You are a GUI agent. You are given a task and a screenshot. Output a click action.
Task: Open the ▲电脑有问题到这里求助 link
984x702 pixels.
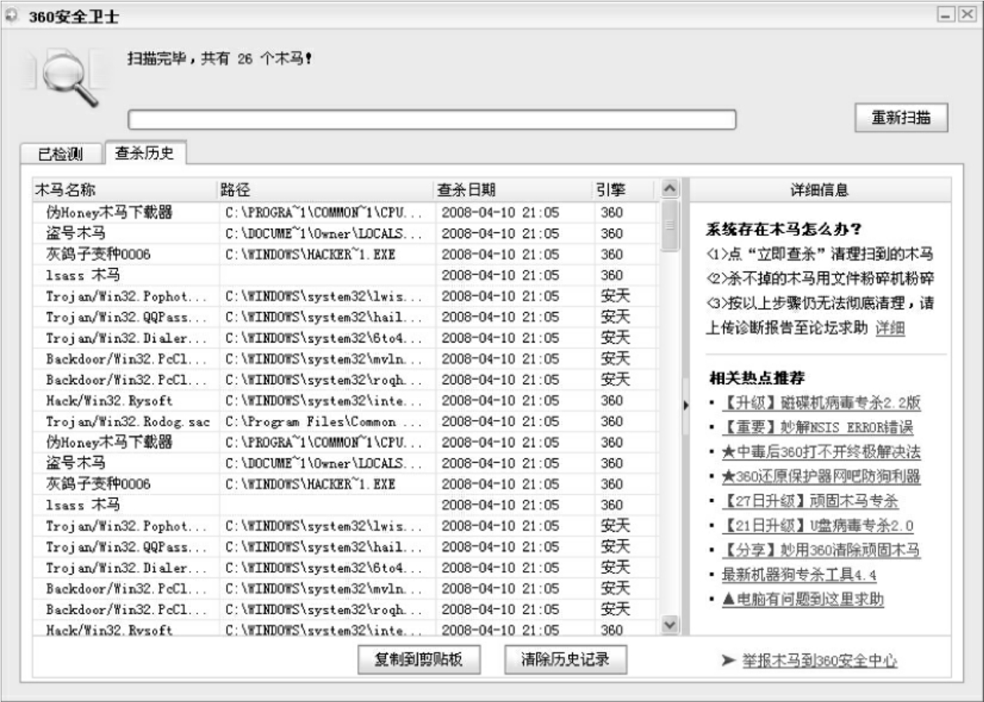(803, 600)
